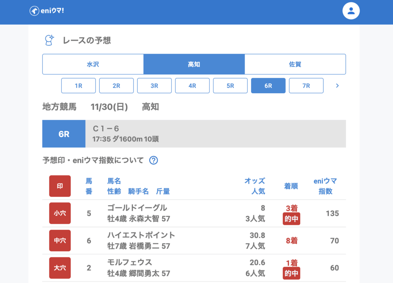Click the help question mark icon

pyautogui.click(x=154, y=160)
